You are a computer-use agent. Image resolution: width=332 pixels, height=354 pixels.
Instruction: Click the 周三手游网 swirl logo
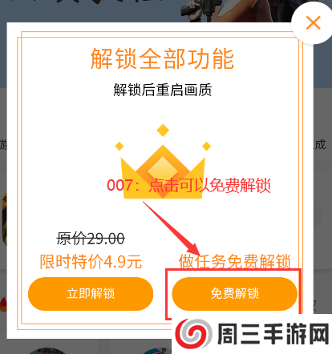[x=194, y=334]
